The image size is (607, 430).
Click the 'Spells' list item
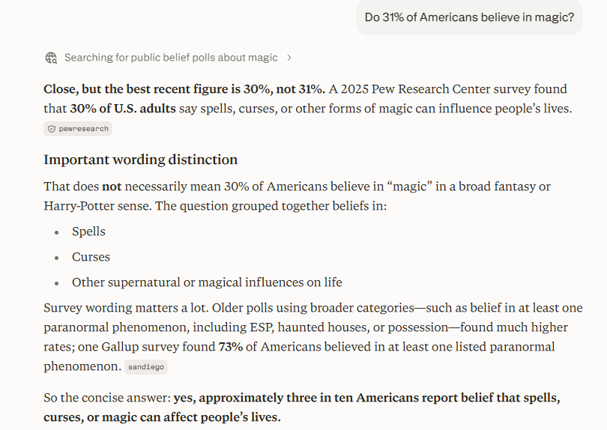point(88,231)
